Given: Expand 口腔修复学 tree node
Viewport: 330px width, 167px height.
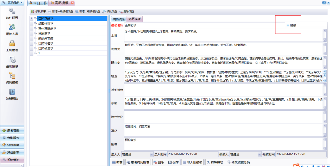Looking at the screenshot, I should coord(35,48).
